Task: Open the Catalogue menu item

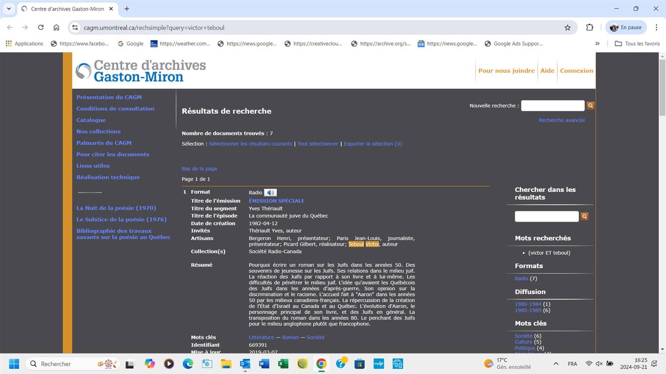Action: tap(91, 120)
